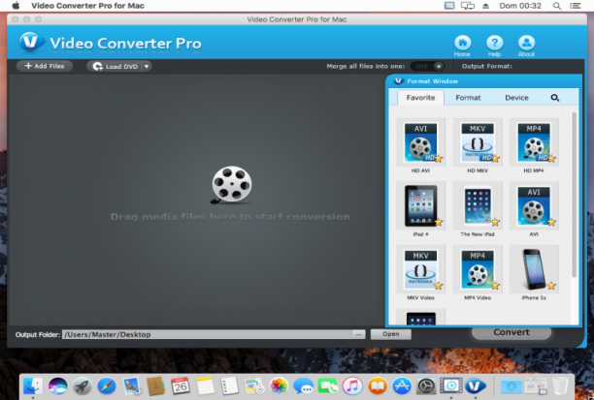This screenshot has width=594, height=400.
Task: Pick the HD MP4 format icon
Action: (x=534, y=142)
